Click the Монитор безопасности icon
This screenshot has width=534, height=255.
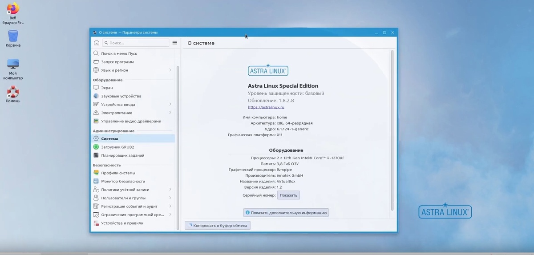click(96, 181)
